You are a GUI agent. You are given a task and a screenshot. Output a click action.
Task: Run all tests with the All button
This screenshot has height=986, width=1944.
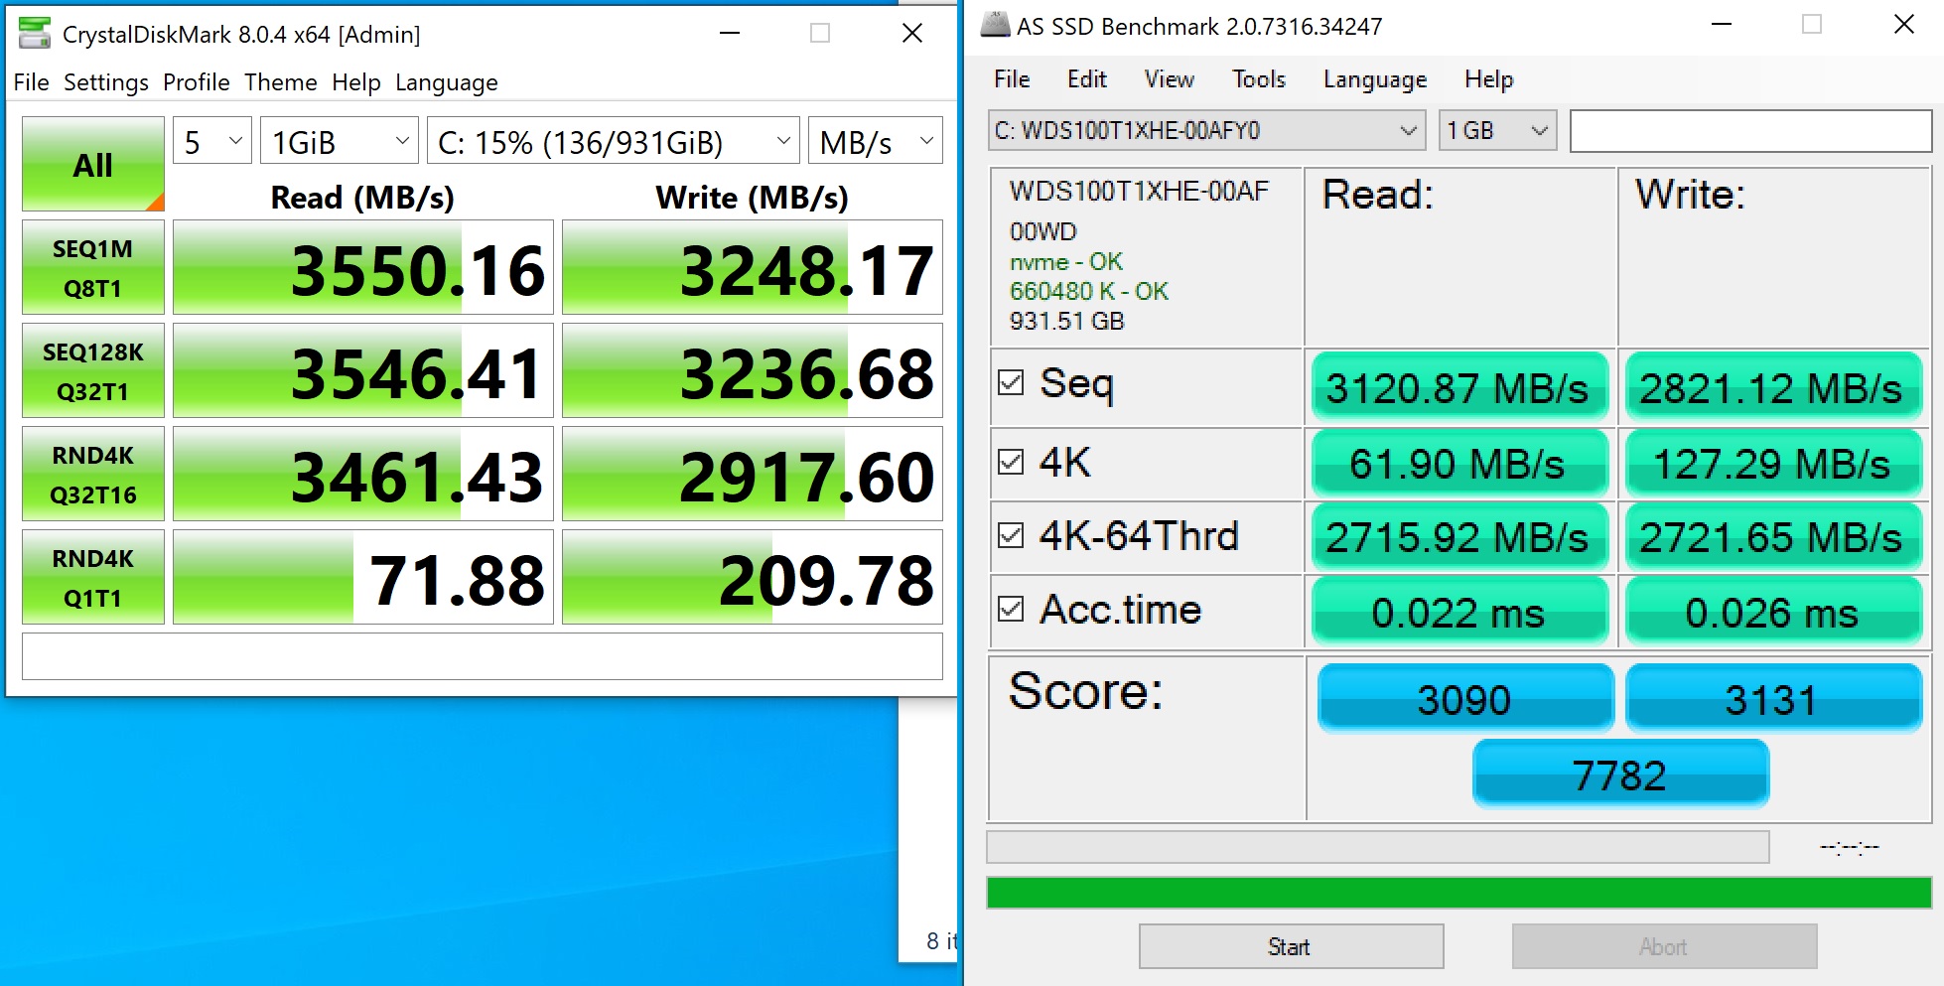click(93, 164)
